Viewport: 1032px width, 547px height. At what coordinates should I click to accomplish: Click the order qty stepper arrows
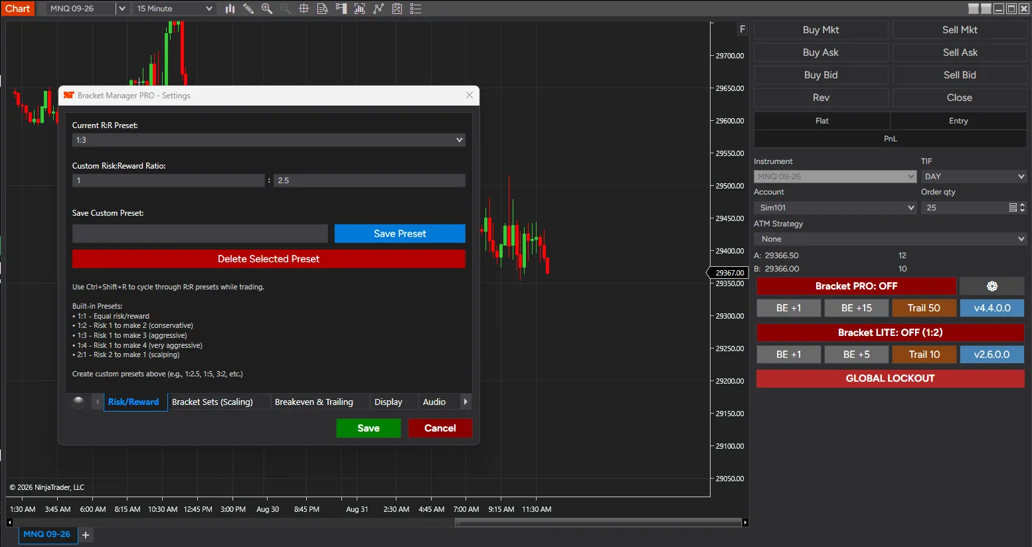(x=1022, y=208)
